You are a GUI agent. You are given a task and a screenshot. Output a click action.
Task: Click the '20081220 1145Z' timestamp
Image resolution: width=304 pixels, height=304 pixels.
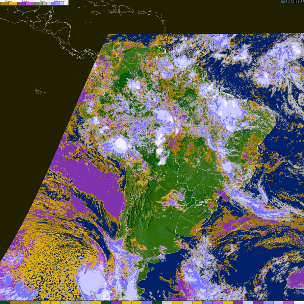(292, 2)
